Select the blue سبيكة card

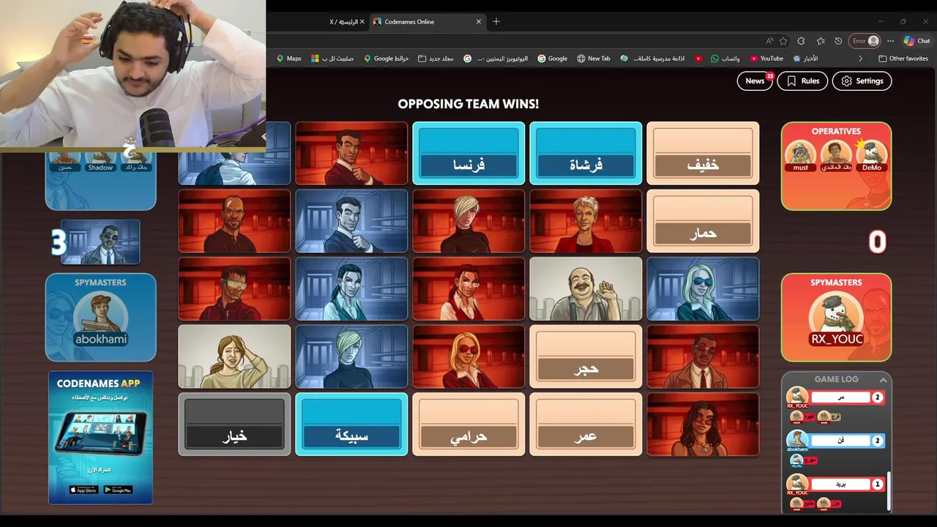pyautogui.click(x=351, y=425)
